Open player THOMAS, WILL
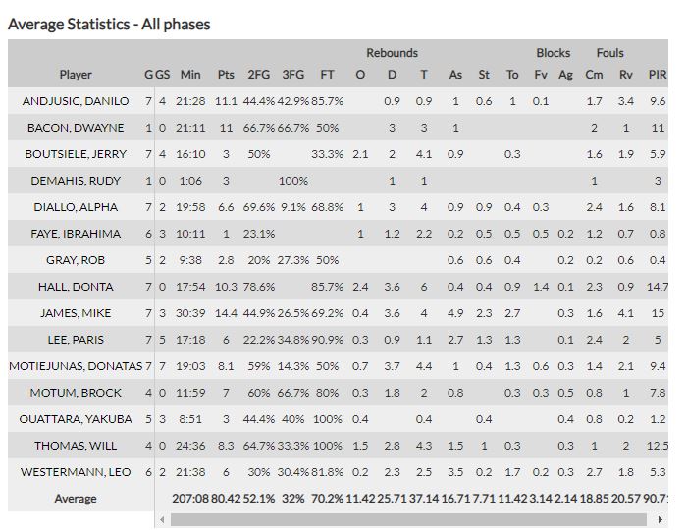This screenshot has width=687, height=530. (76, 446)
